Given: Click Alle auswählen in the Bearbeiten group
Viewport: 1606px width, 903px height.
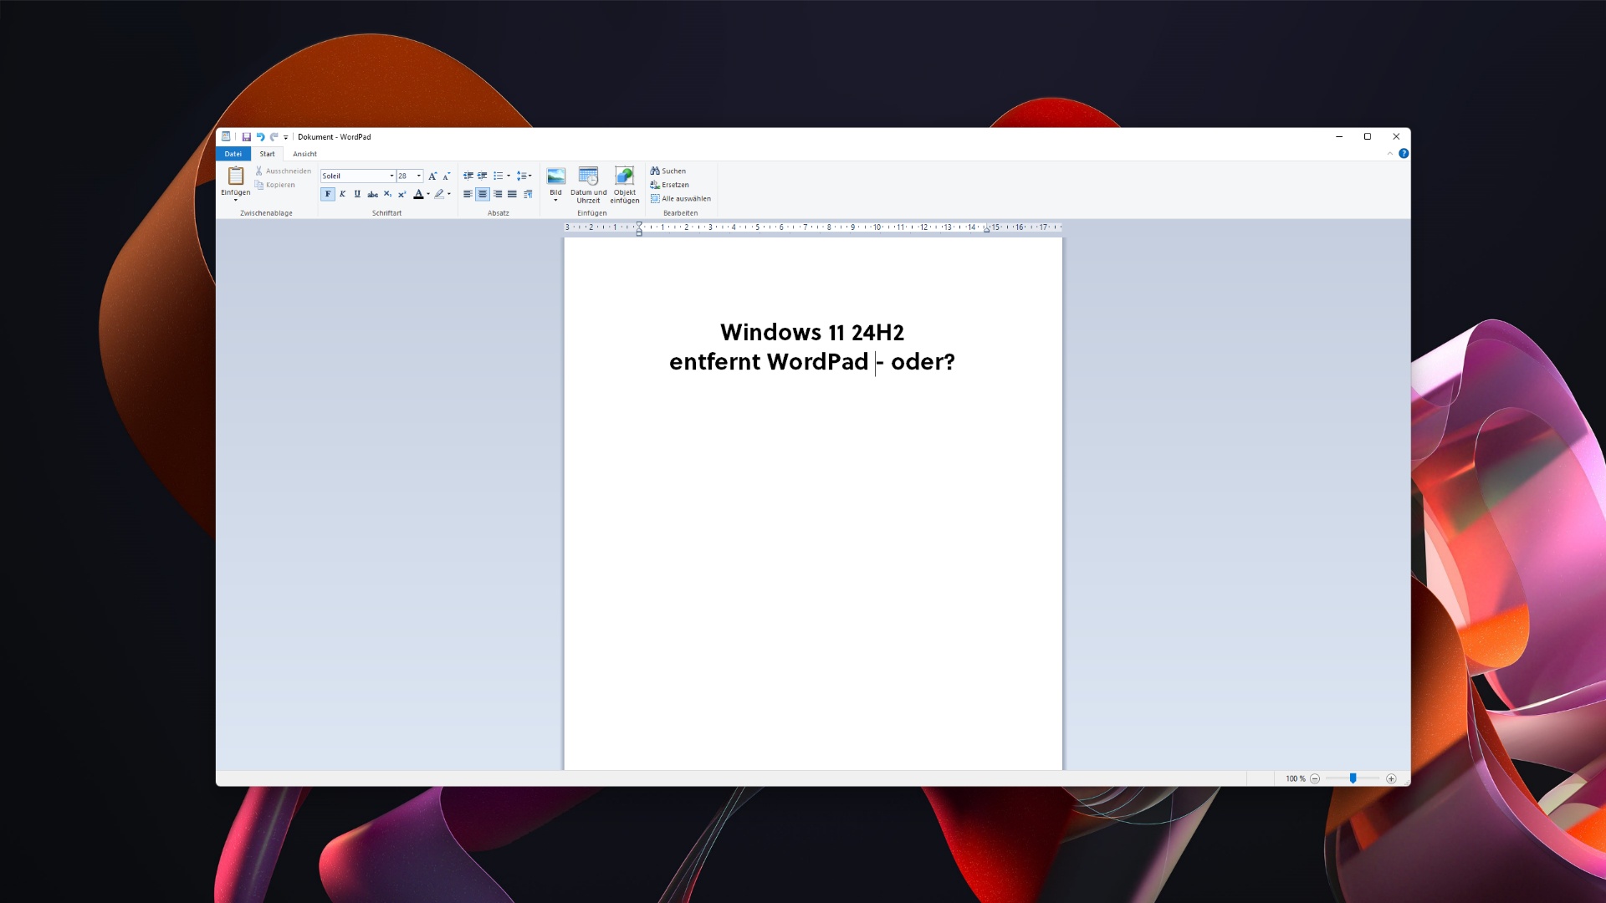Looking at the screenshot, I should (x=681, y=199).
